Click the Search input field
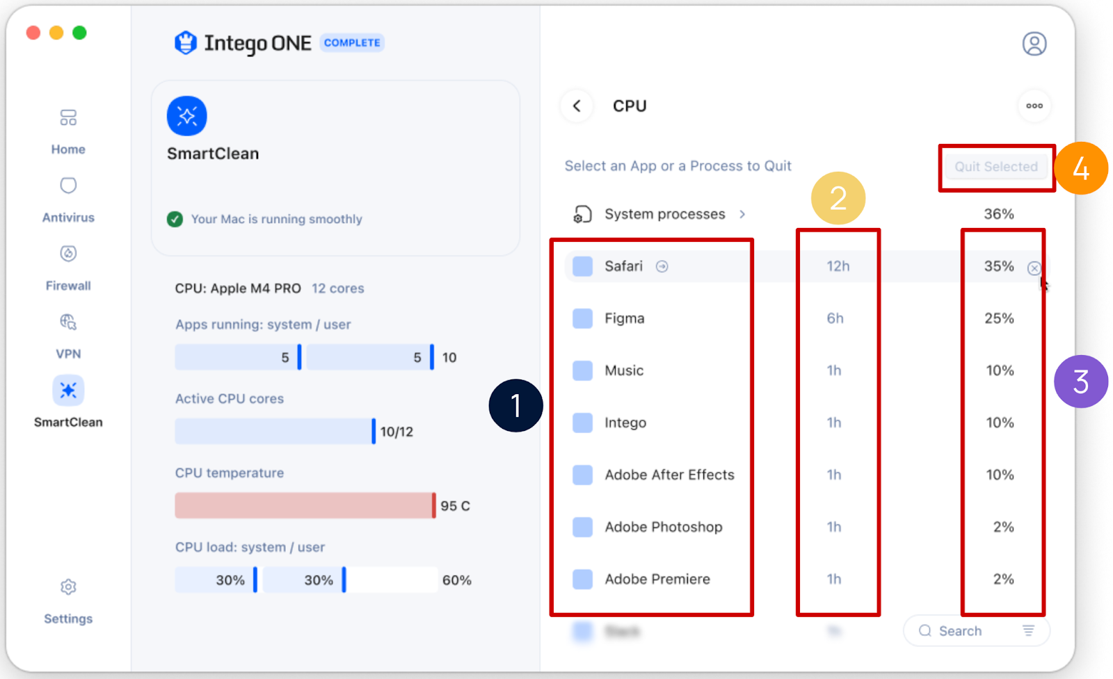The image size is (1113, 679). tap(977, 630)
